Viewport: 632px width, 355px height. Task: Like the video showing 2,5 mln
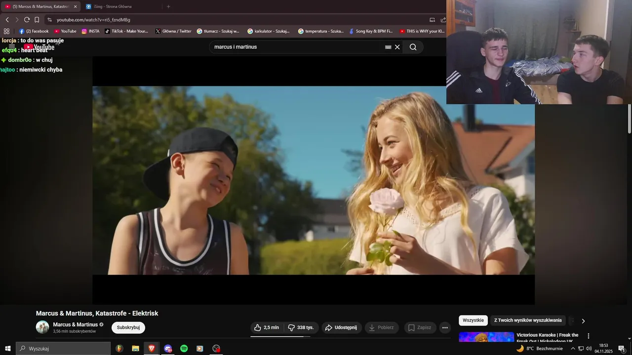(x=267, y=327)
